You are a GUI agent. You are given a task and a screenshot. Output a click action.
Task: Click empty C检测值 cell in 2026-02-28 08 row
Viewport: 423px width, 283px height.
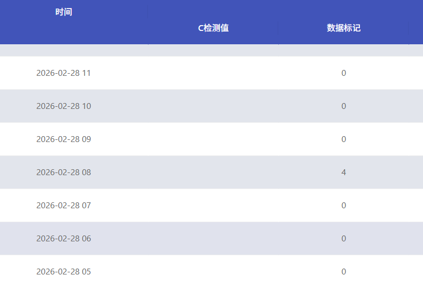pyautogui.click(x=213, y=172)
